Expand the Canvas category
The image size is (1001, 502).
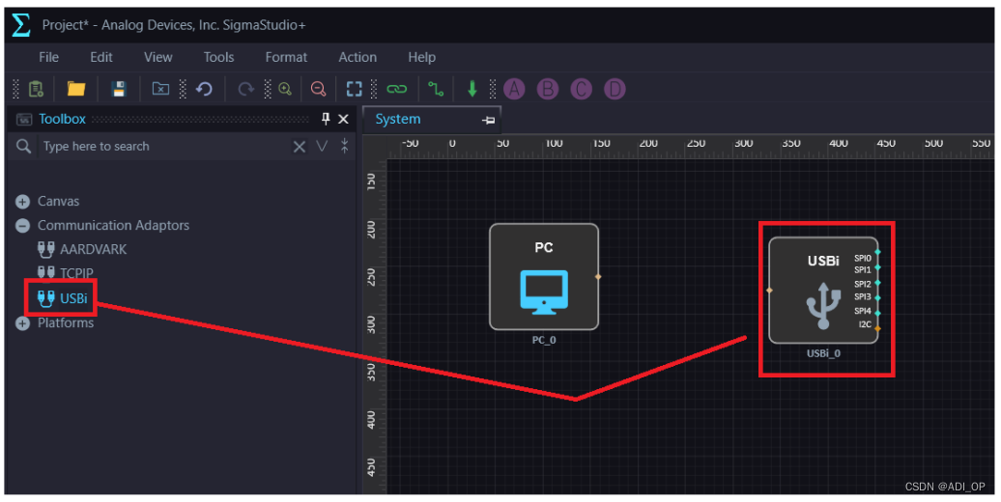pyautogui.click(x=22, y=202)
